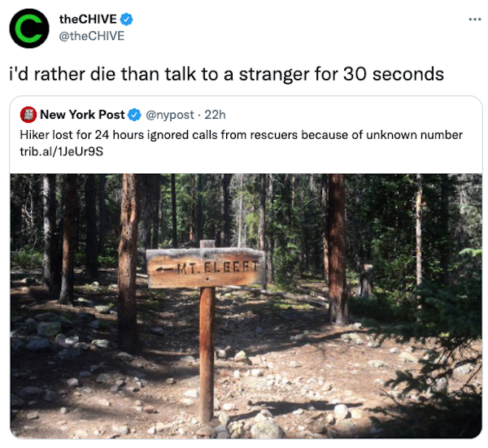The image size is (488, 448).
Task: Open theCHIVE display name profile link
Action: pos(88,20)
